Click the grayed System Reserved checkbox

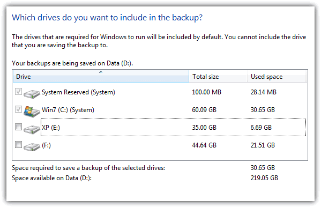click(x=18, y=91)
